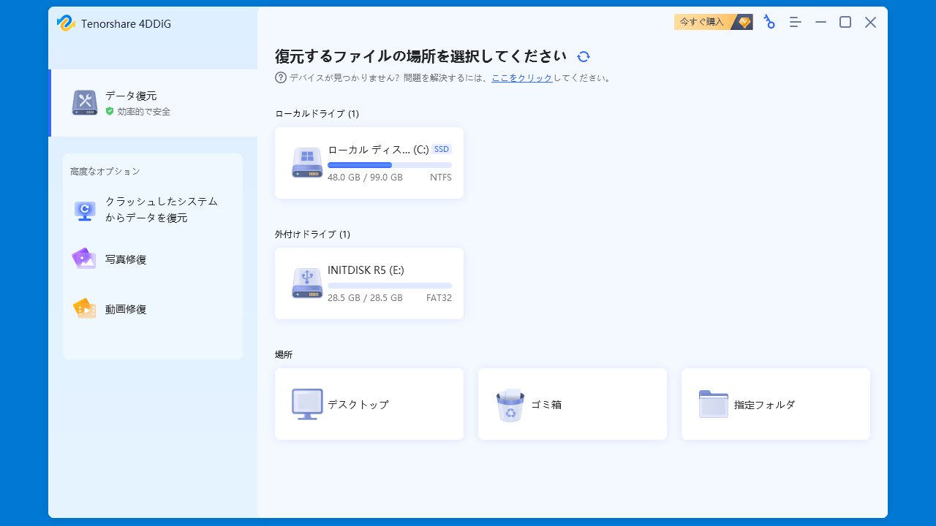Click the local disk C: drive icon
Screen dimensions: 936x526
[x=307, y=162]
